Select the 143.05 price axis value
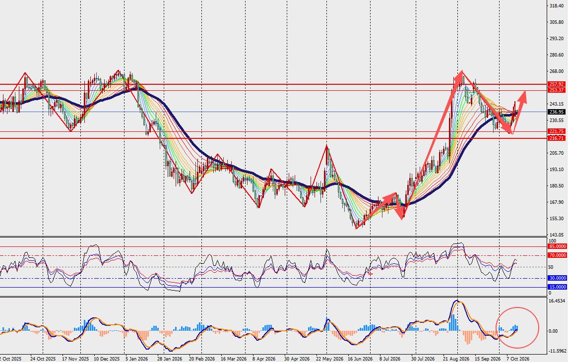Image resolution: width=568 pixels, height=362 pixels. pos(557,235)
